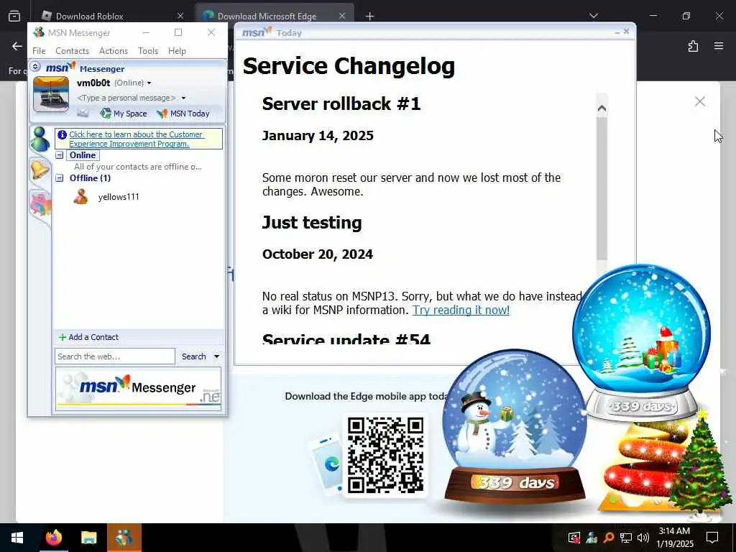Open the Search options dropdown arrow
This screenshot has height=552, width=736.
pyautogui.click(x=216, y=356)
